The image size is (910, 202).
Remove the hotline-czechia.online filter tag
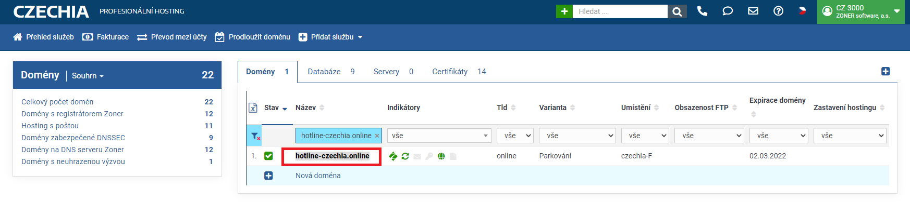click(x=377, y=136)
